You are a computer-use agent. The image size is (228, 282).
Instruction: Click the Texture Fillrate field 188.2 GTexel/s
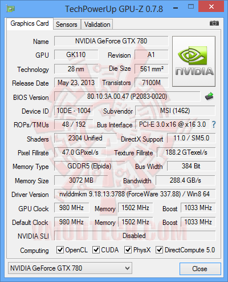pos(186,152)
